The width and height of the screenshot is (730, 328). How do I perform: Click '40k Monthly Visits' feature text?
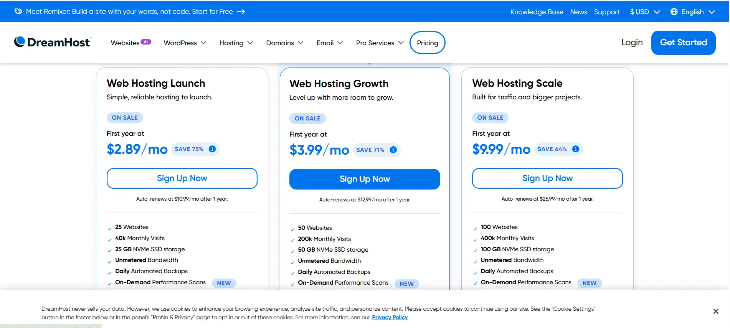(x=140, y=238)
